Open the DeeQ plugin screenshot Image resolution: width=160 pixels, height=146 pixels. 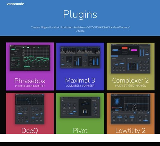(30, 109)
